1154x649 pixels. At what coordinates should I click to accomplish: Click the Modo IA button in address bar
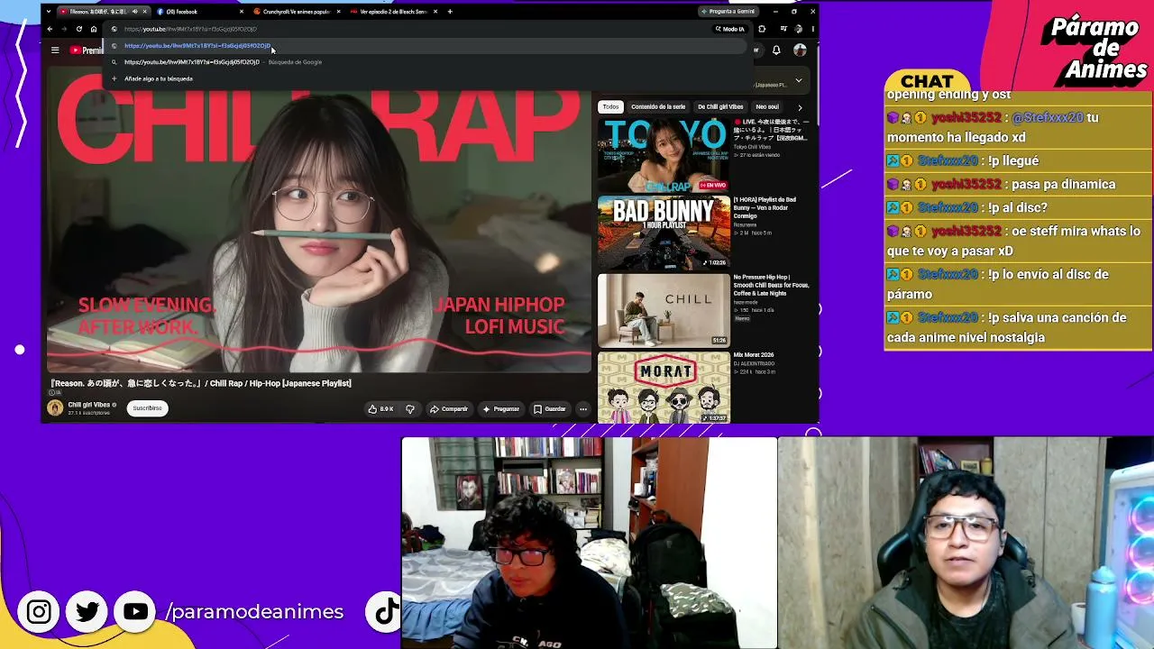[730, 29]
